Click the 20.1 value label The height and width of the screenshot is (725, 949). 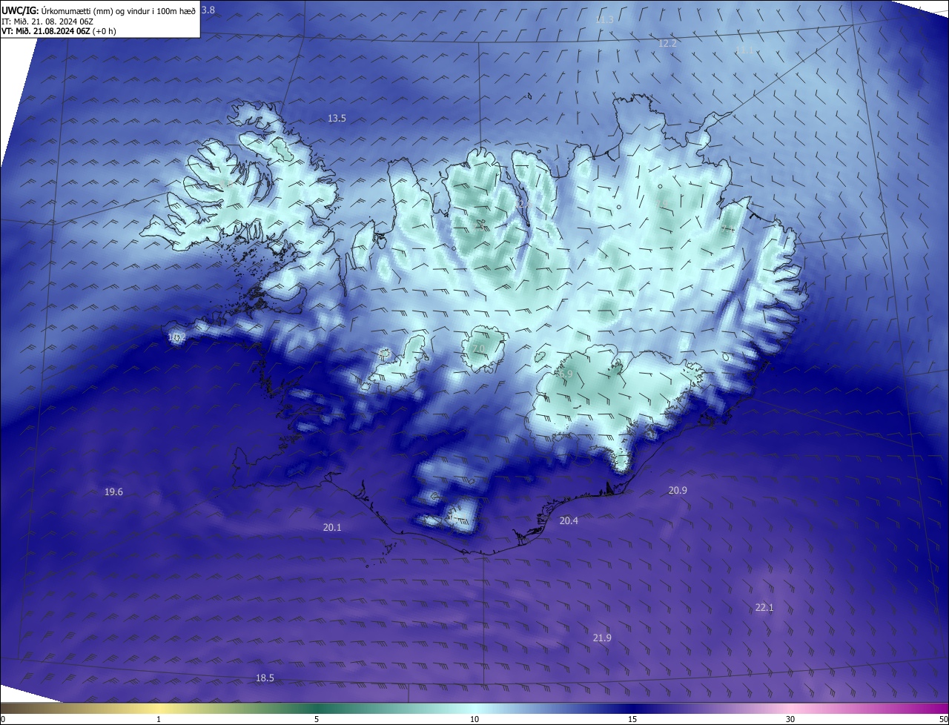point(332,528)
